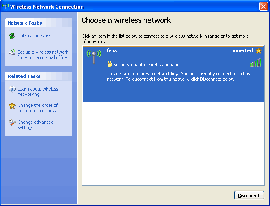The image size is (270, 206).
Task: Open Learn about wireless networking link
Action: click(38, 91)
